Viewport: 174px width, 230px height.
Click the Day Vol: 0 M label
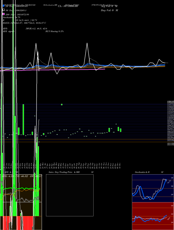(x=109, y=10)
